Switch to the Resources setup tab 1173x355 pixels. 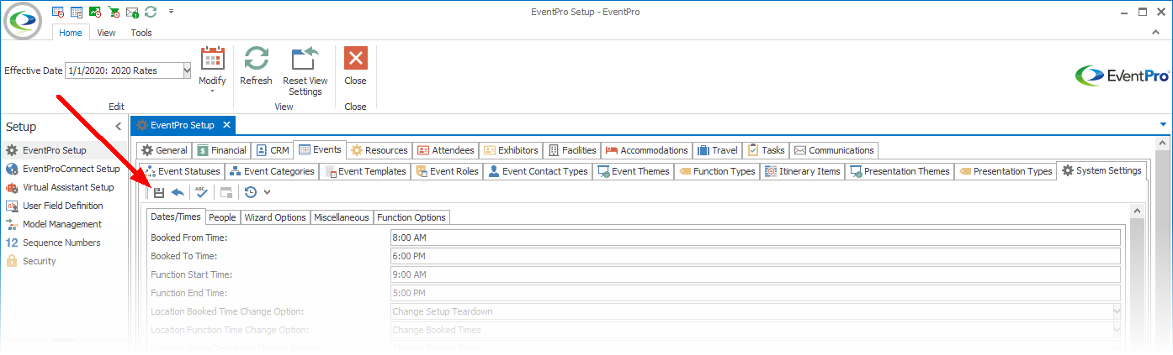tap(379, 150)
